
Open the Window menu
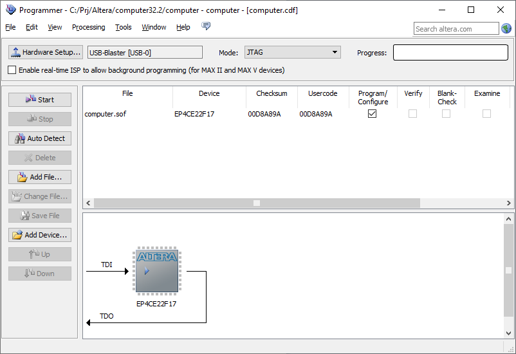point(154,27)
